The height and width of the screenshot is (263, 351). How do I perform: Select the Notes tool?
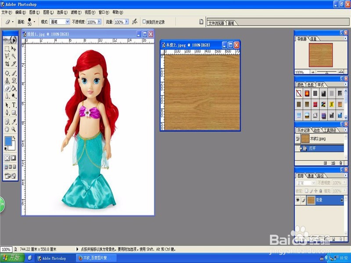tap(7, 122)
